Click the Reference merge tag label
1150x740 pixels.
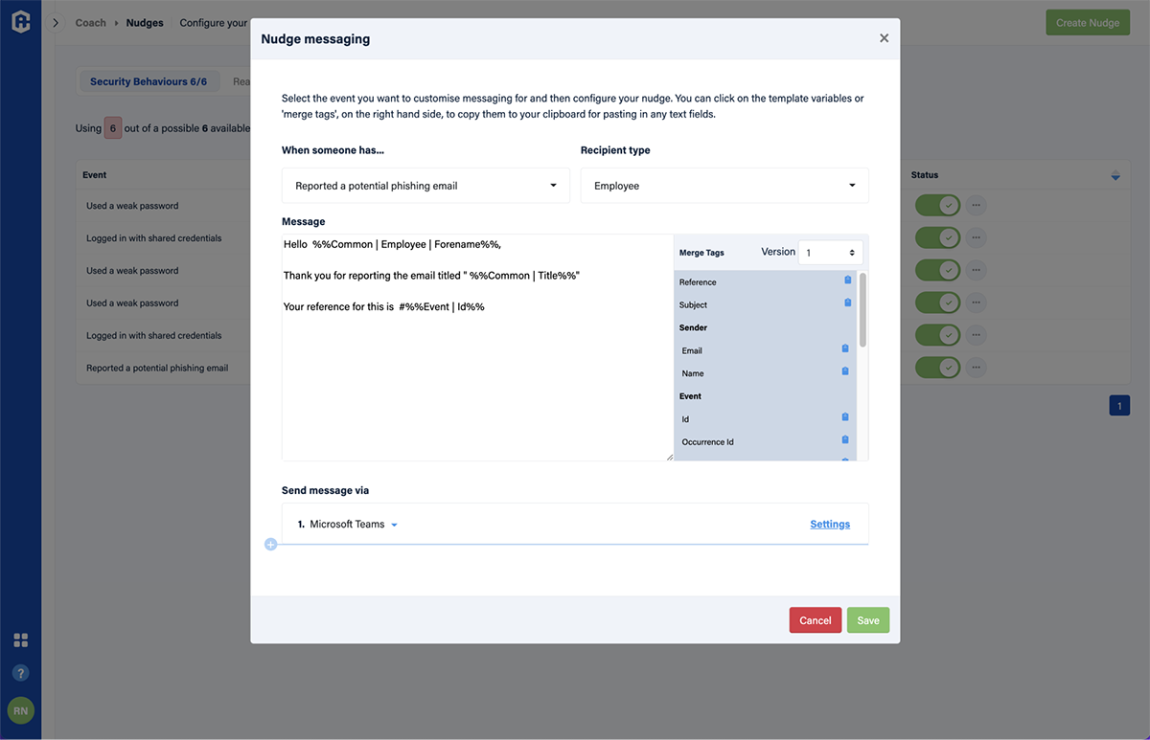click(698, 282)
